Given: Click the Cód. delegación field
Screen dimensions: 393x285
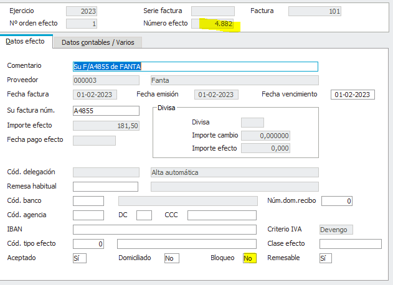Looking at the screenshot, I should (x=106, y=172).
